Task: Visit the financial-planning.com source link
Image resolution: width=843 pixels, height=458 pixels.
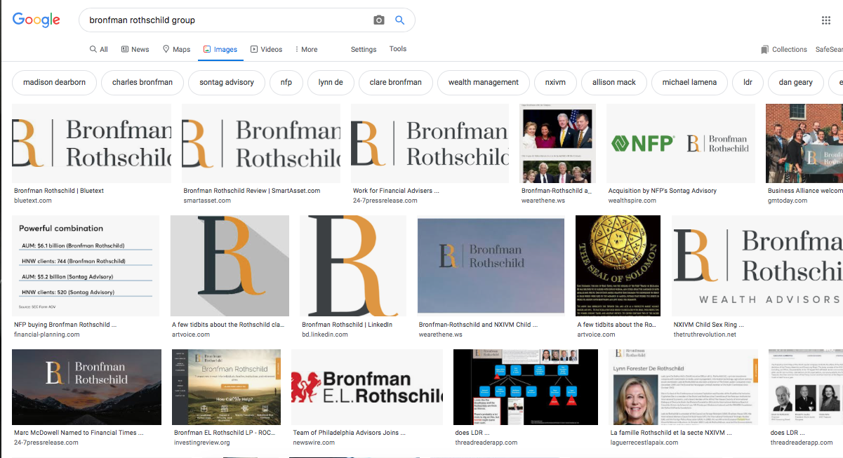Action: 47,335
